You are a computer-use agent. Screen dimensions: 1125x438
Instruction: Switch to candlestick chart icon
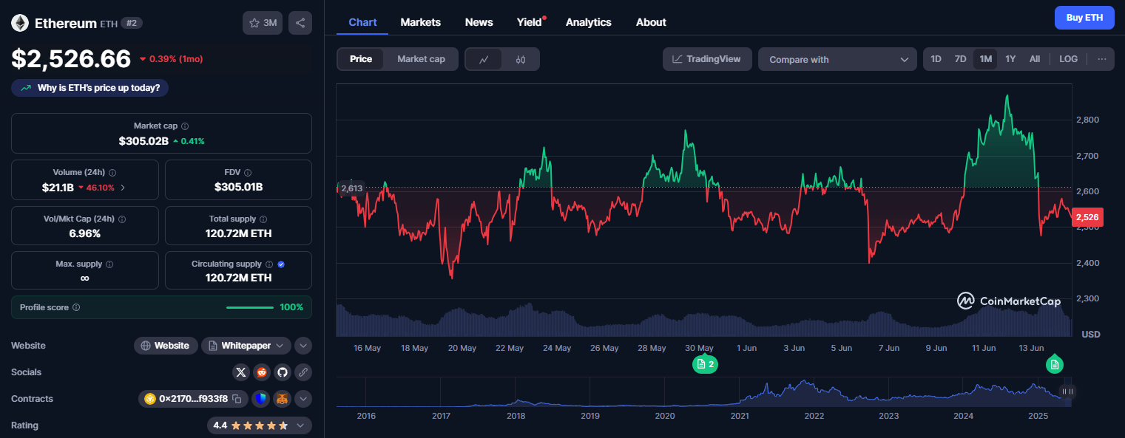click(x=521, y=59)
